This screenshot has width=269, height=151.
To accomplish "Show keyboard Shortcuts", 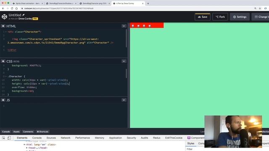I will (x=42, y=132).
